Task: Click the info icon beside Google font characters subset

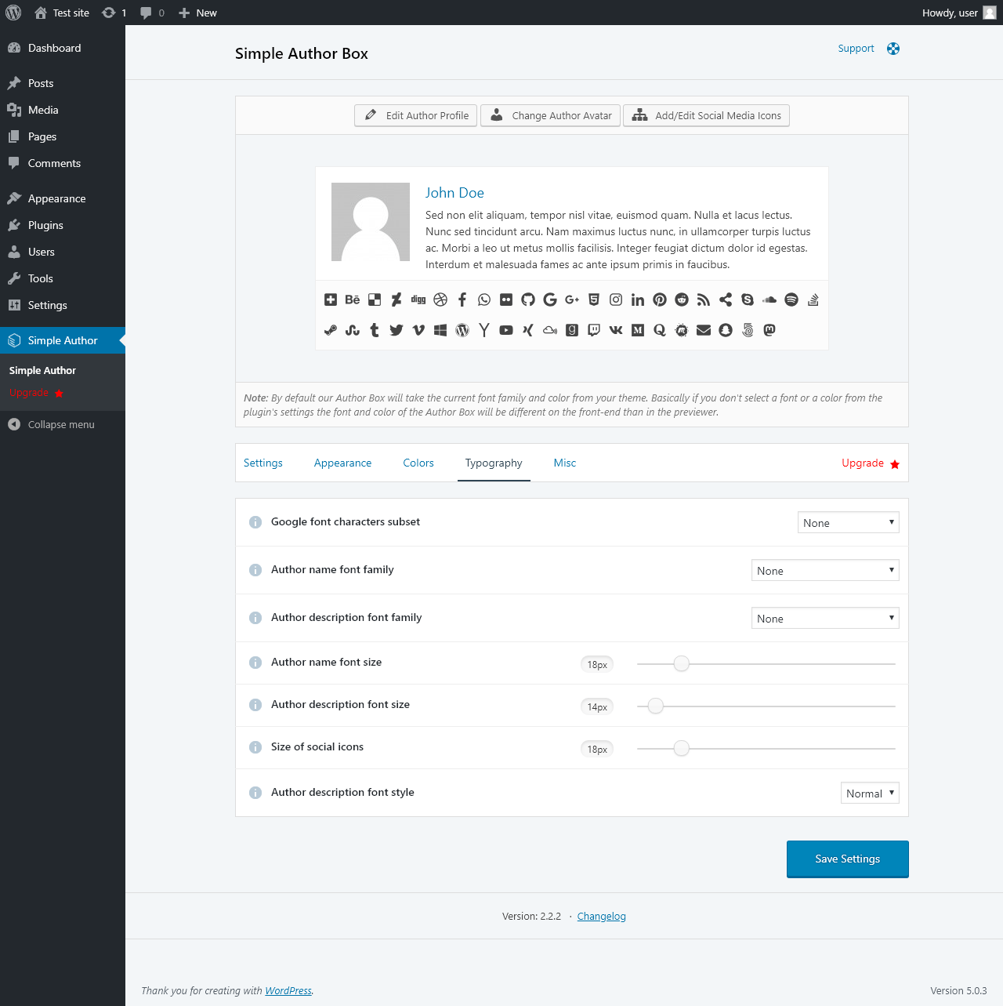Action: pos(255,522)
